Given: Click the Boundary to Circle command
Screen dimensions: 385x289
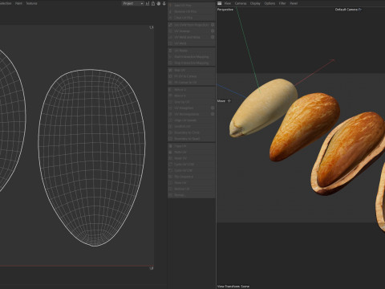Looking at the screenshot, I should point(192,132).
